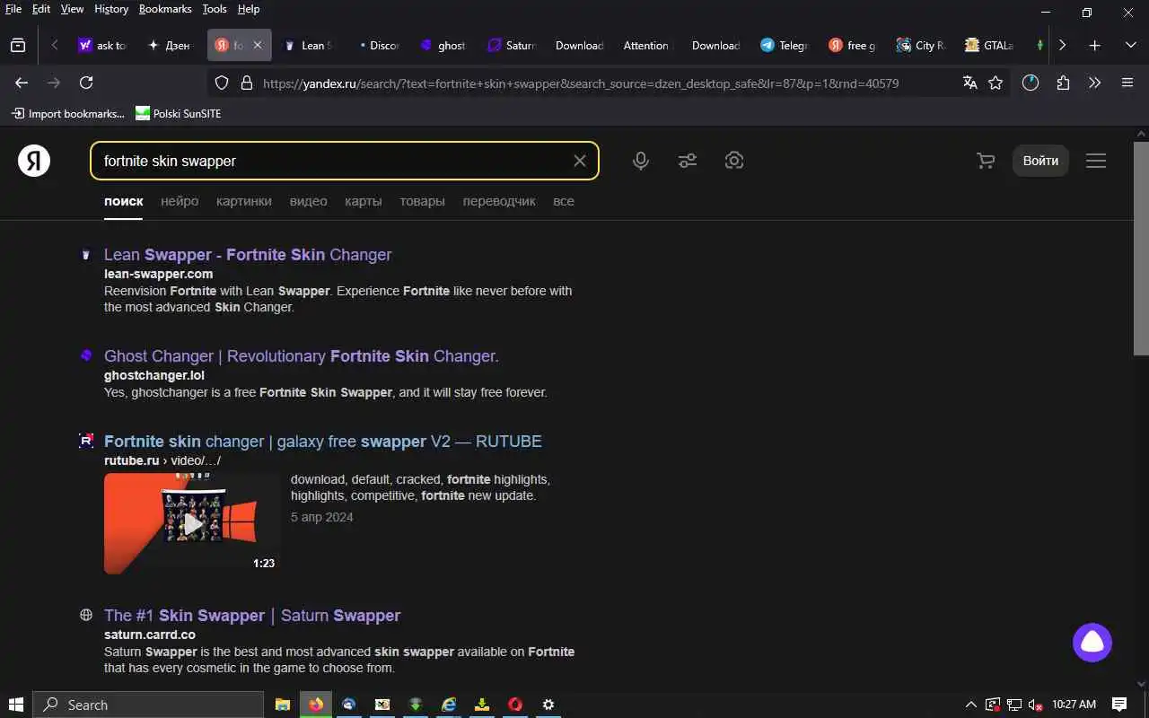Open search settings sliders icon
This screenshot has width=1149, height=718.
688,161
